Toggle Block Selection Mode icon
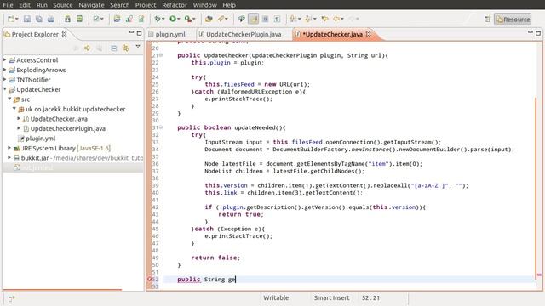This screenshot has height=306, width=545. (265, 19)
